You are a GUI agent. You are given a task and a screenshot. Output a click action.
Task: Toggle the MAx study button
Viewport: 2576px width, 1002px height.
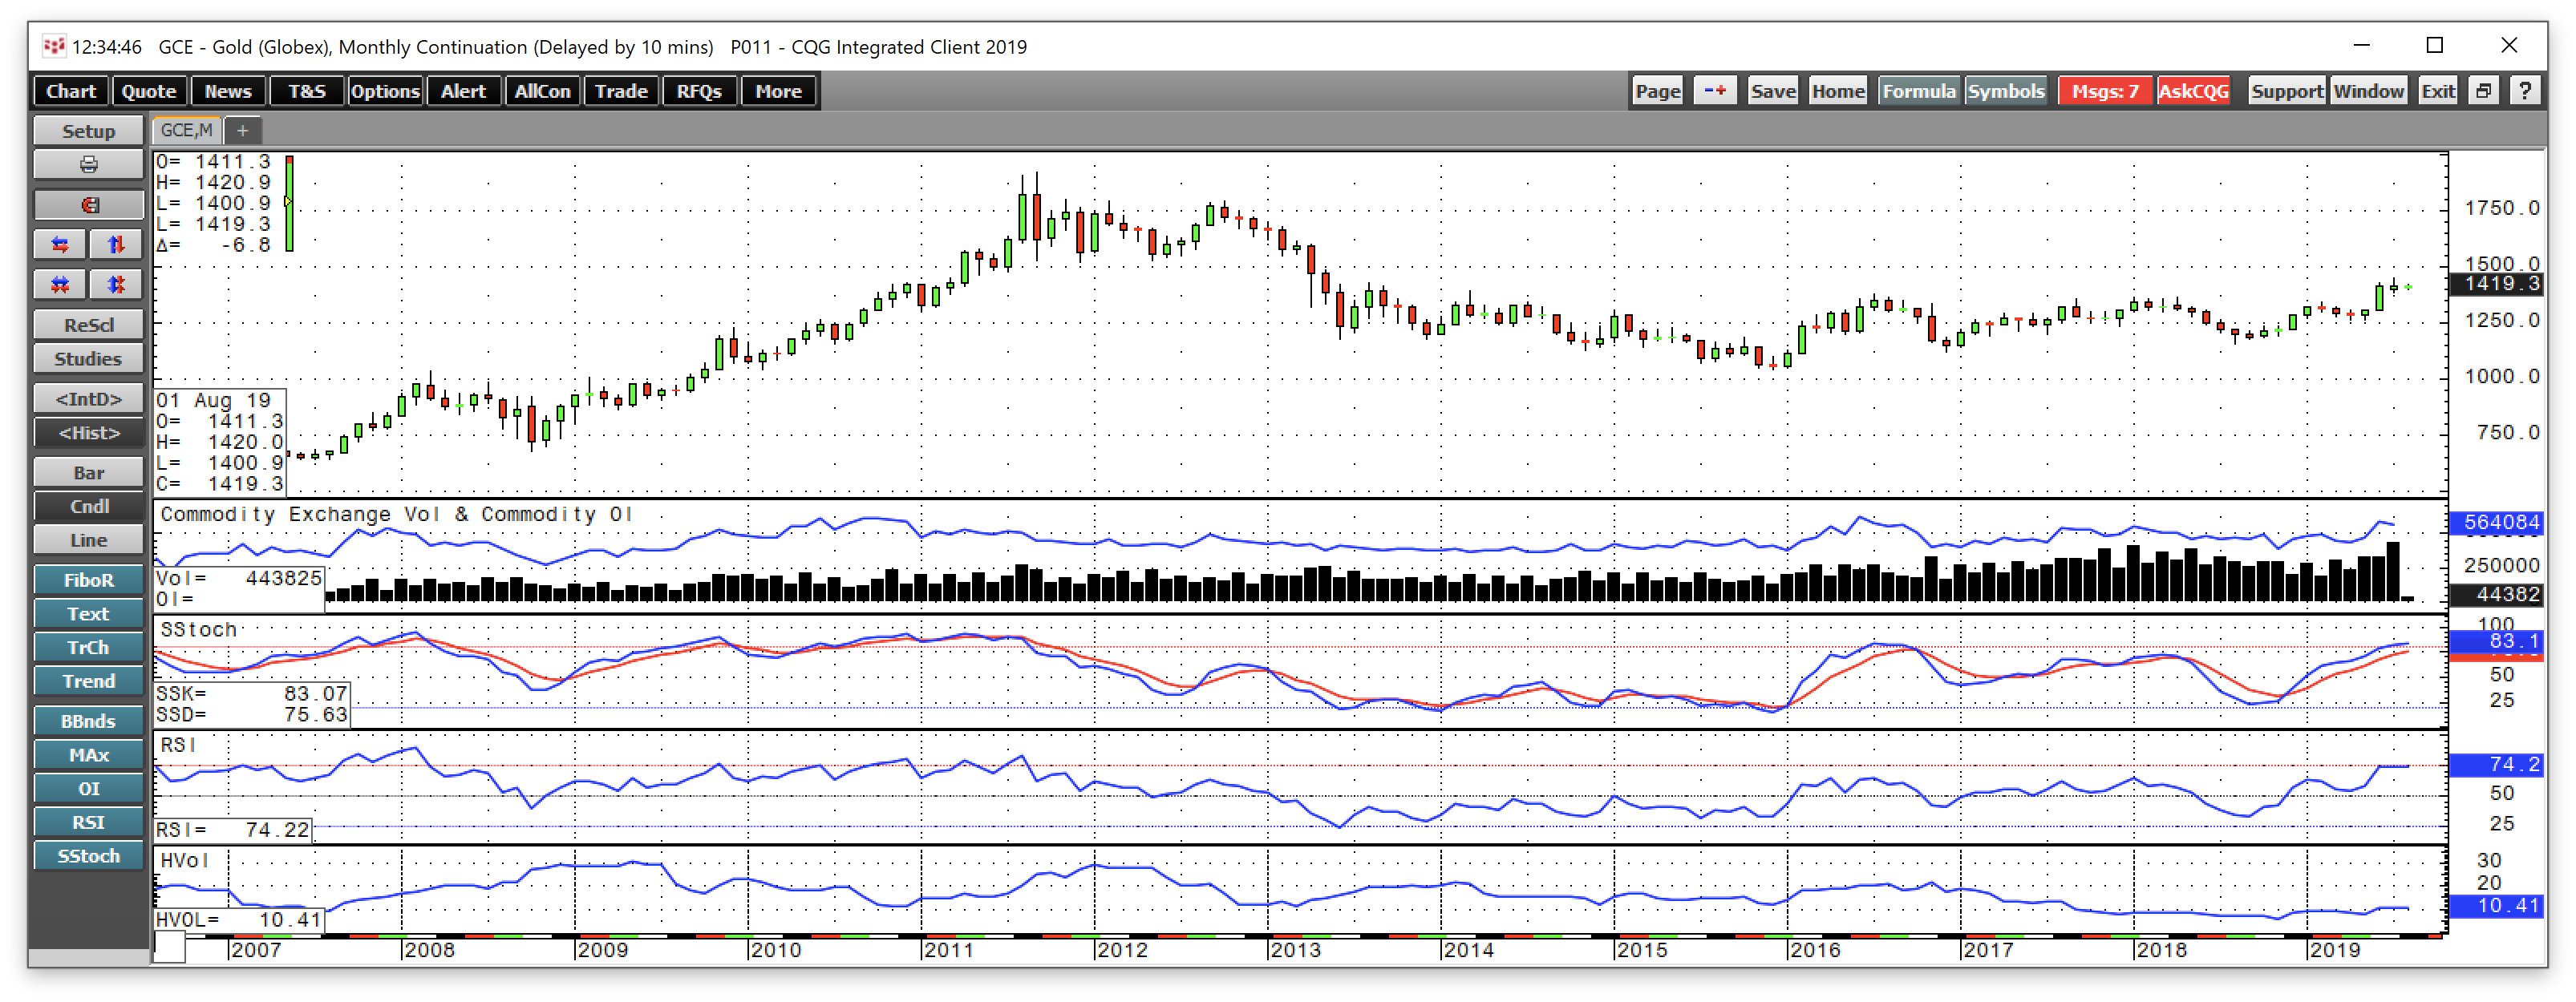coord(88,755)
